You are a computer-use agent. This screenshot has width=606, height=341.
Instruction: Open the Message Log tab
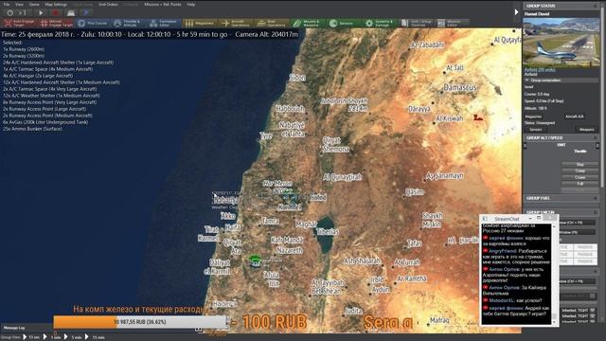pyautogui.click(x=14, y=328)
